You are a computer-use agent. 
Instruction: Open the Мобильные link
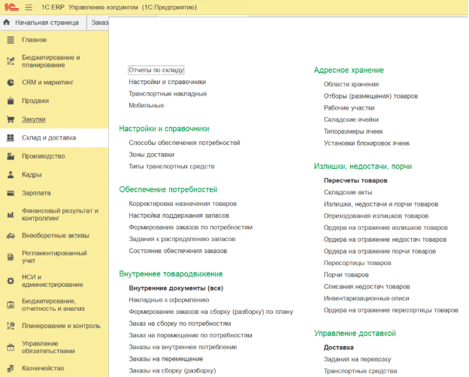(x=147, y=106)
